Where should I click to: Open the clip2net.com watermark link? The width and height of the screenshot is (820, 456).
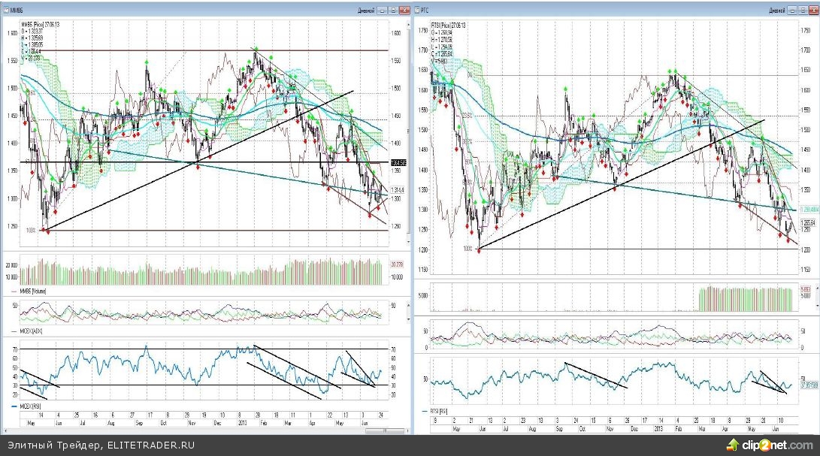tap(783, 445)
